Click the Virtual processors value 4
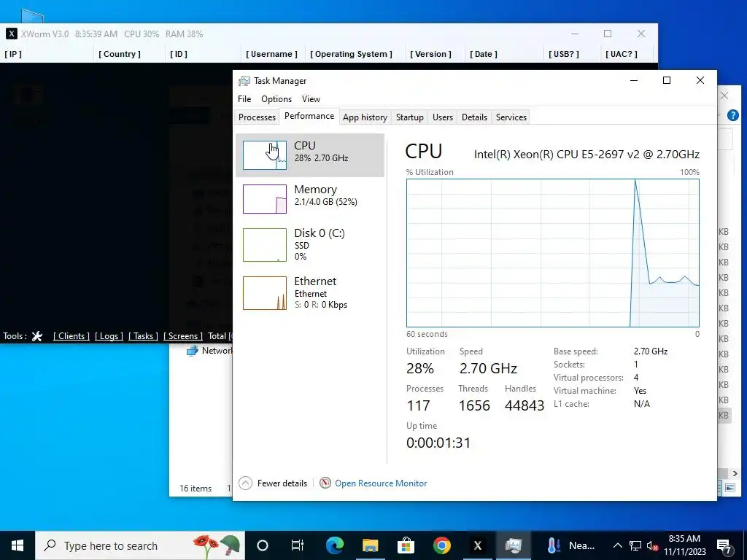 636,378
